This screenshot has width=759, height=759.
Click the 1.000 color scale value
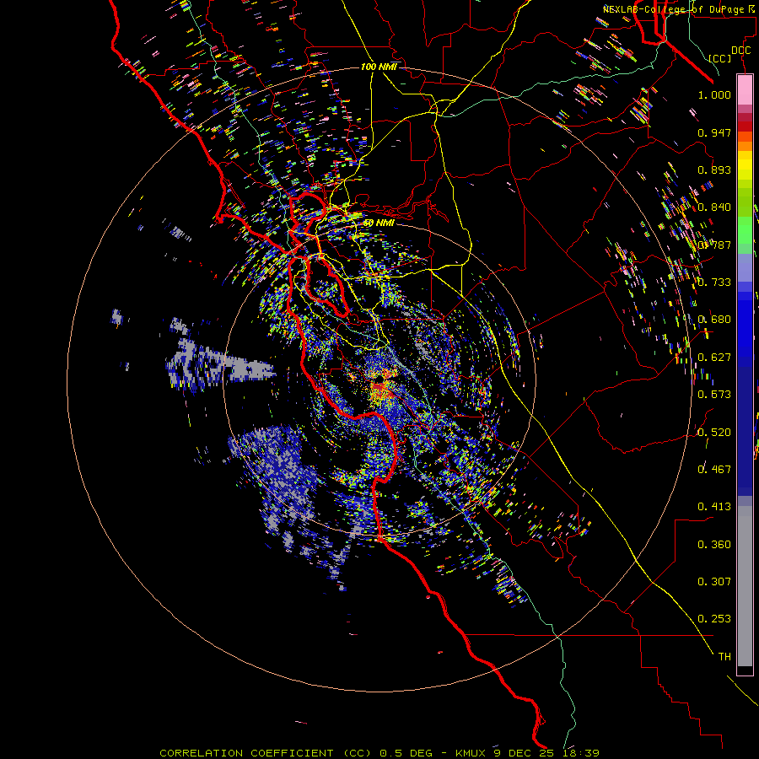click(714, 94)
